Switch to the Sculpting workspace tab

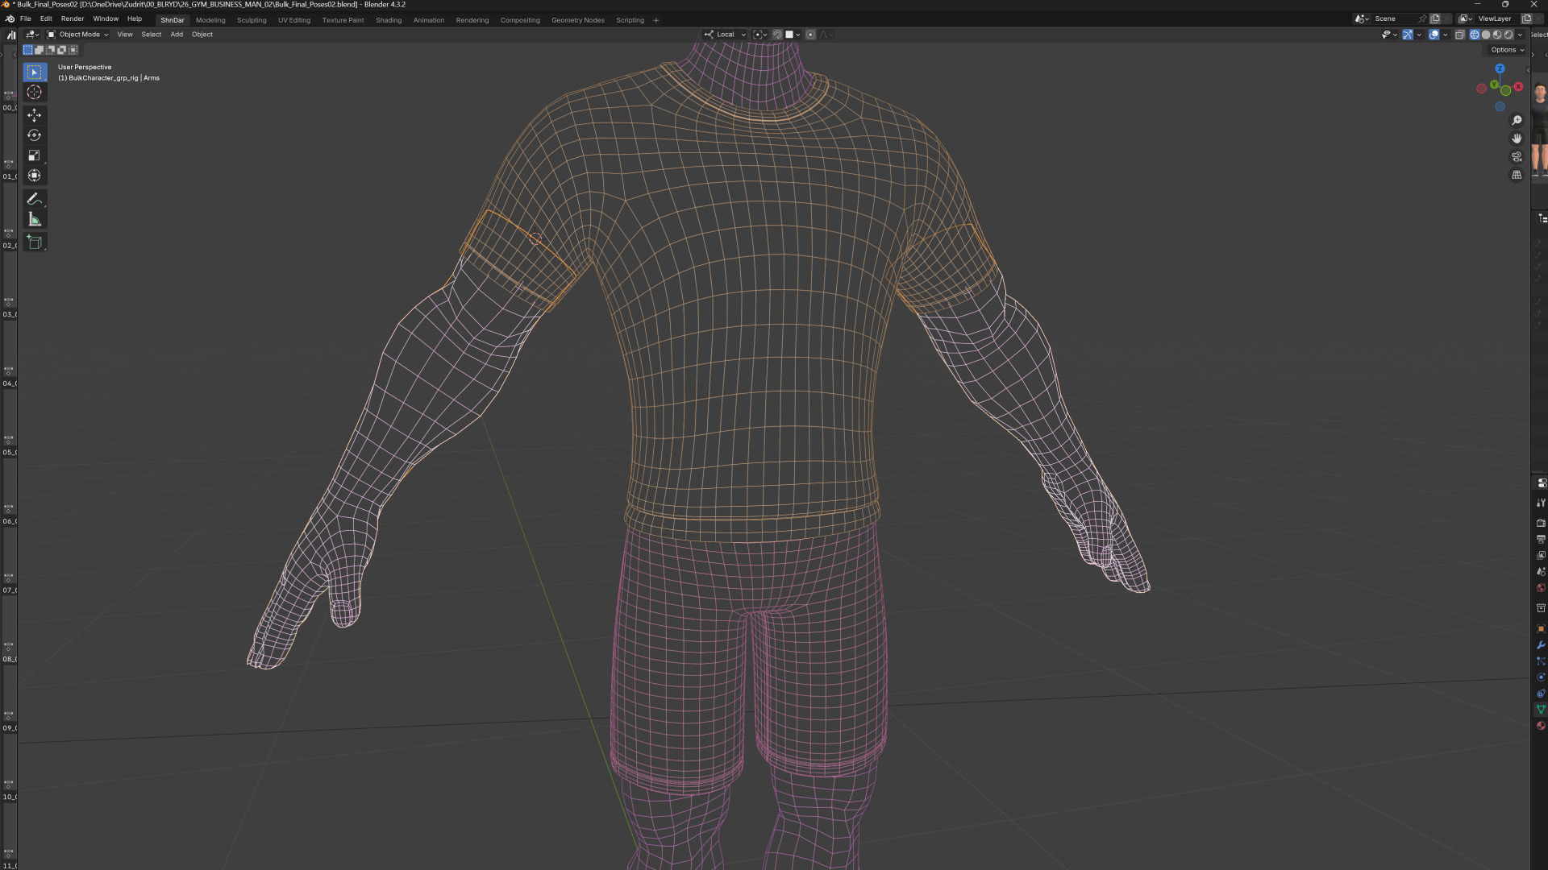pyautogui.click(x=252, y=20)
